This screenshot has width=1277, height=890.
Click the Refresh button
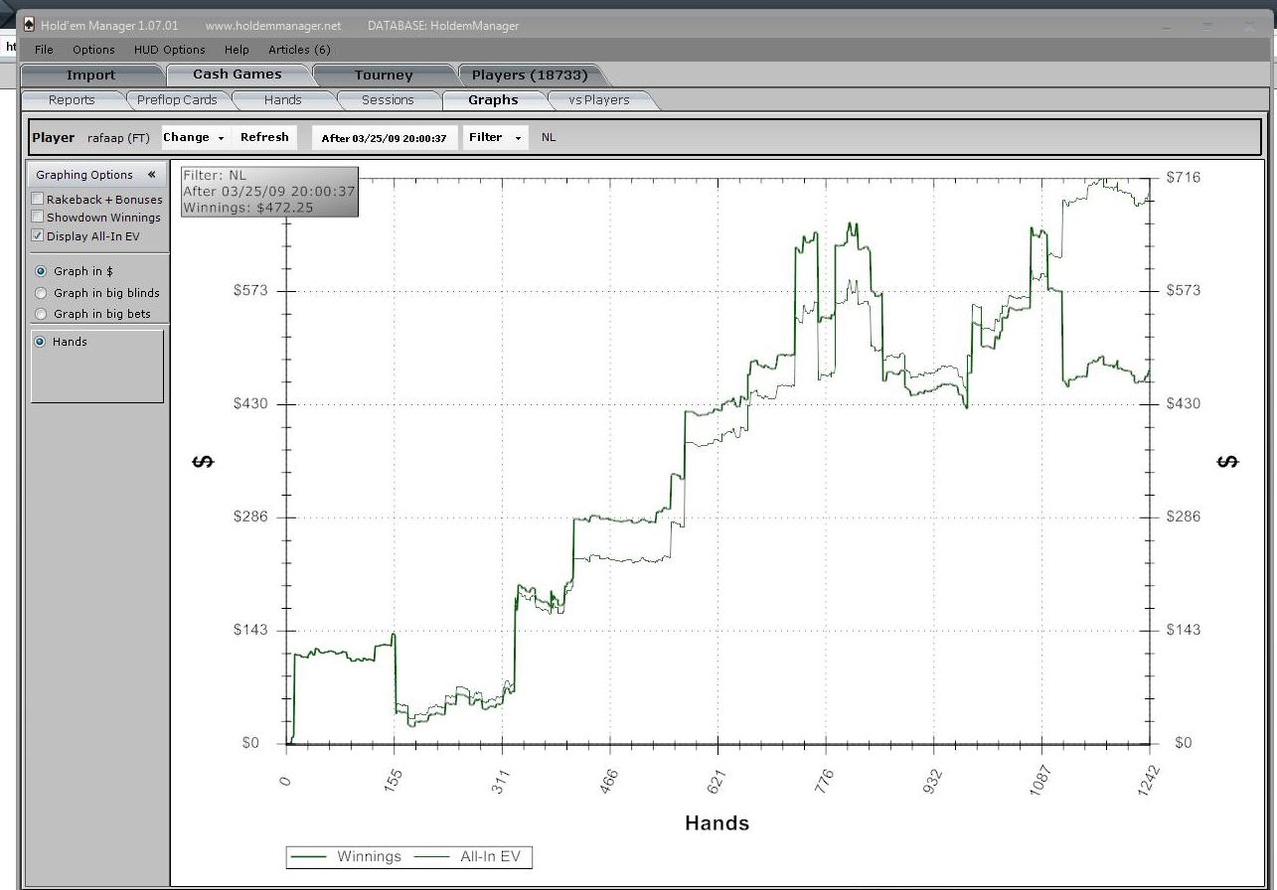[264, 137]
